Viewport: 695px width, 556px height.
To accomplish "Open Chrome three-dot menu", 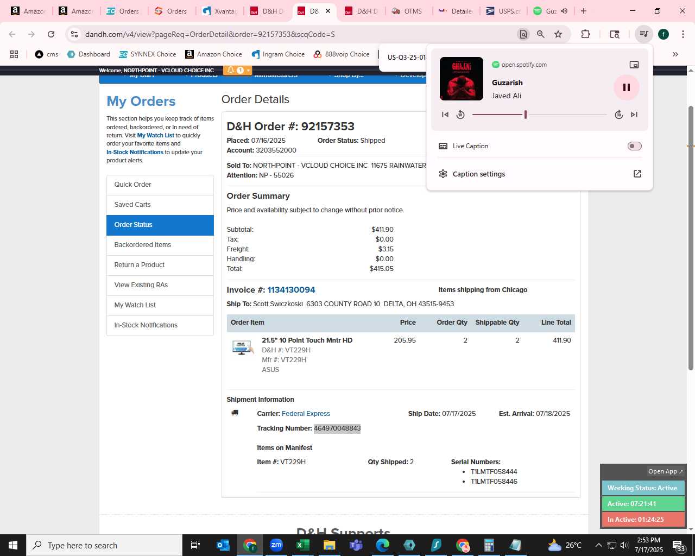I will (x=683, y=34).
